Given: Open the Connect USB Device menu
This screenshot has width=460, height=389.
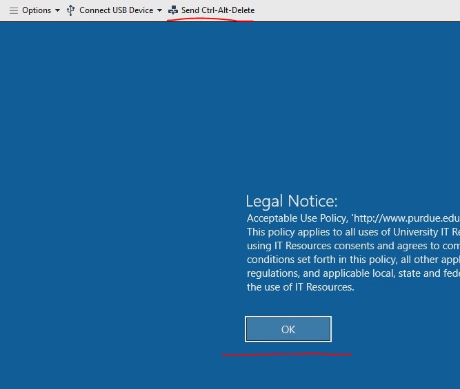Looking at the screenshot, I should click(116, 10).
